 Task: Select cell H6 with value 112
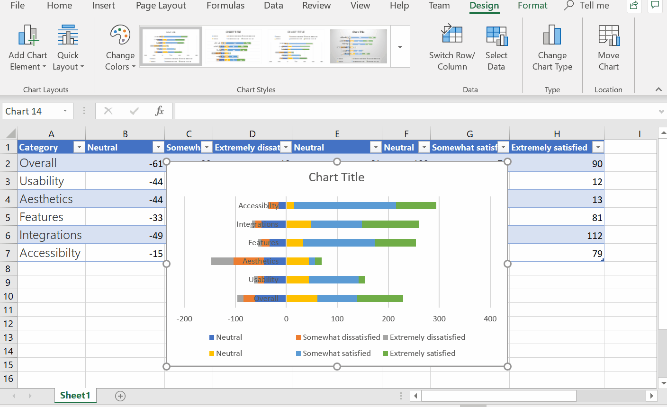[x=557, y=235]
